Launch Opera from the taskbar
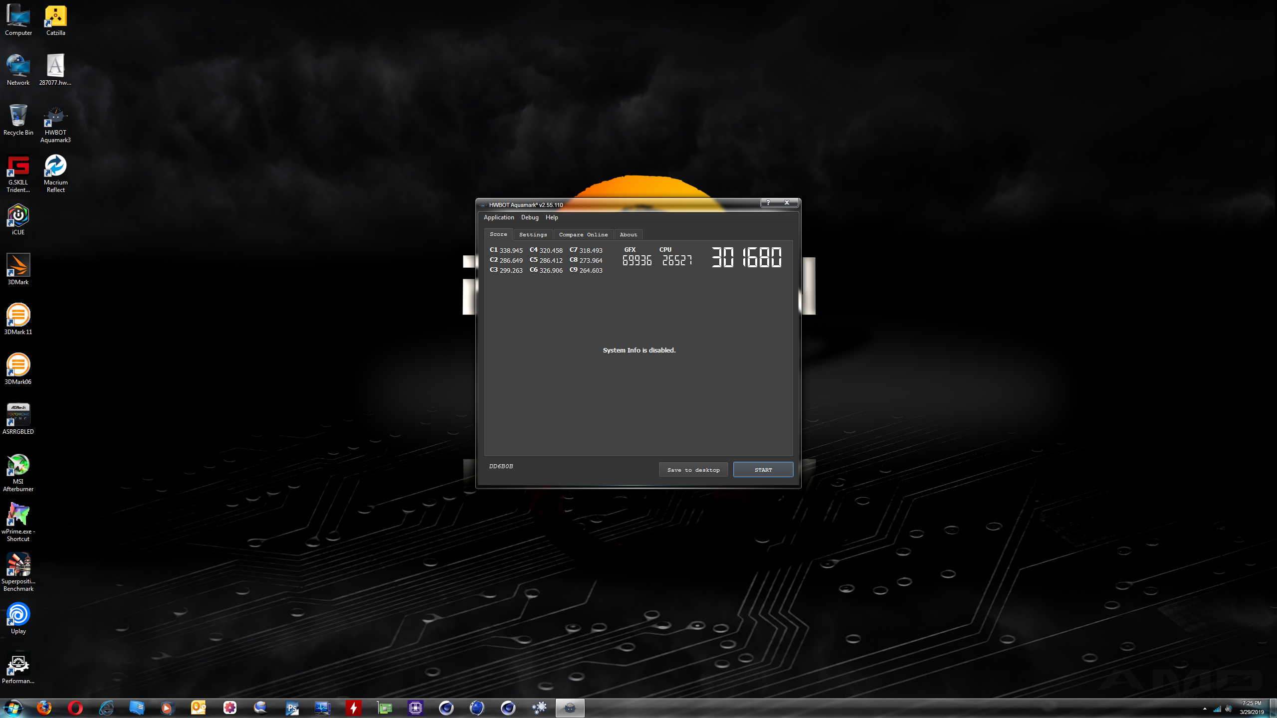 (x=75, y=708)
